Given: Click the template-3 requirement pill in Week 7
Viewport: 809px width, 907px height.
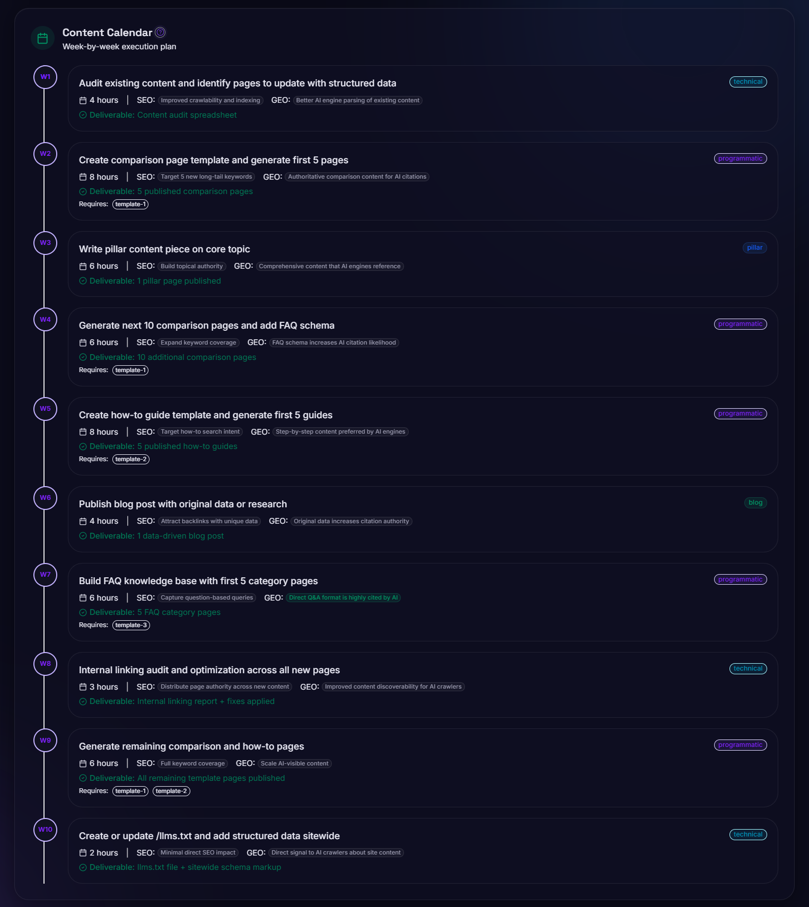Looking at the screenshot, I should [131, 625].
